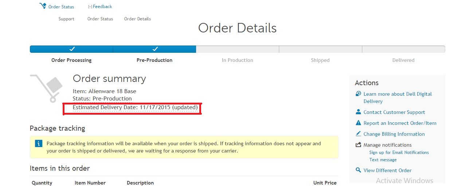Viewport: 474px width, 186px height.
Task: Click the Feedback link at top
Action: pyautogui.click(x=102, y=7)
